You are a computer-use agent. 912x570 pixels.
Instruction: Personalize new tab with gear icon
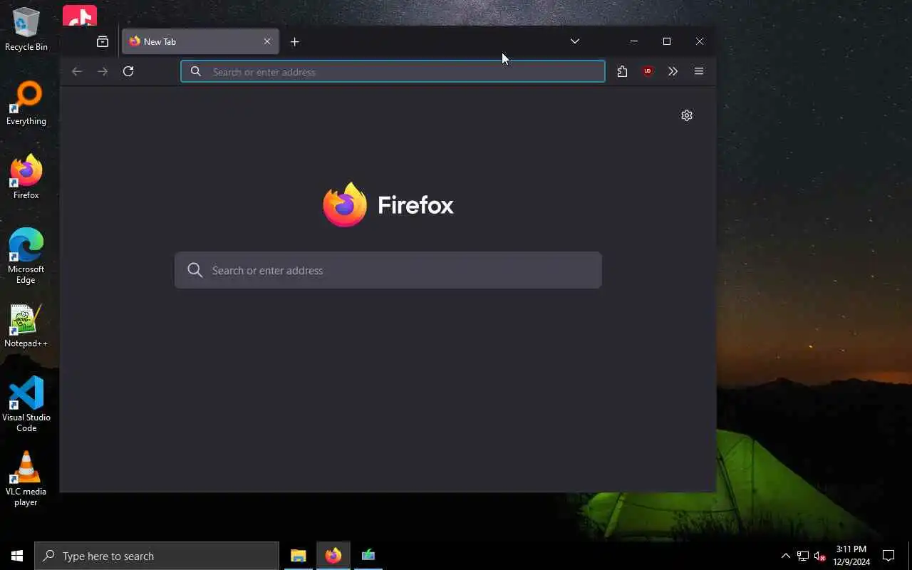(687, 115)
